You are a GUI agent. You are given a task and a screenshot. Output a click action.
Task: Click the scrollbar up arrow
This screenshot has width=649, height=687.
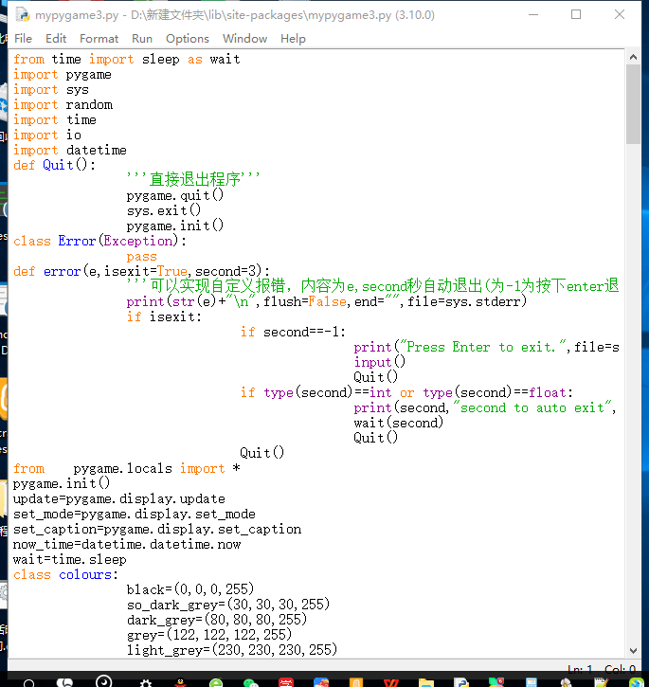633,57
